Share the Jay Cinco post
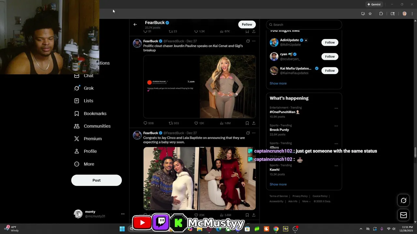 (x=254, y=215)
